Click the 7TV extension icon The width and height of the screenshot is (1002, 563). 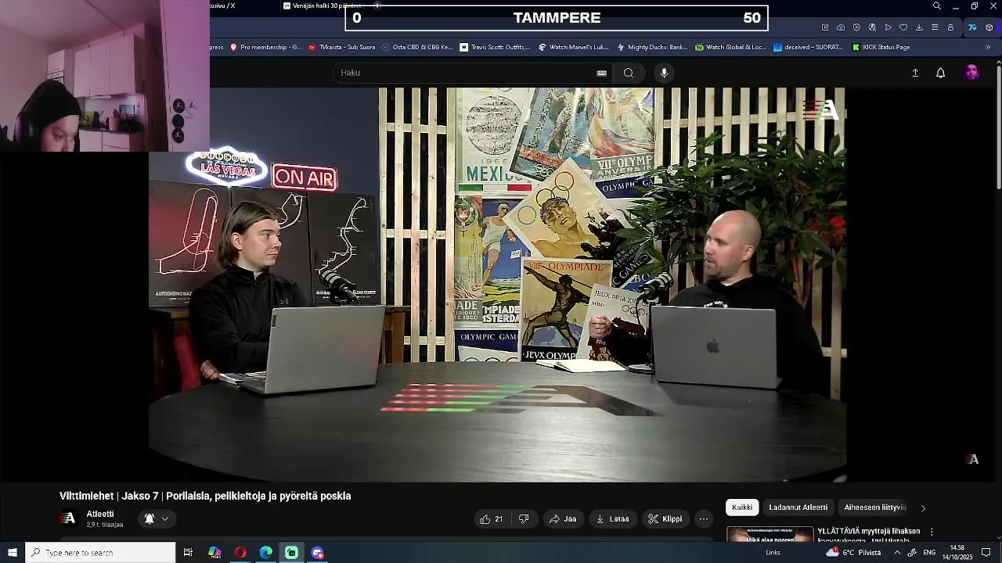(x=972, y=27)
